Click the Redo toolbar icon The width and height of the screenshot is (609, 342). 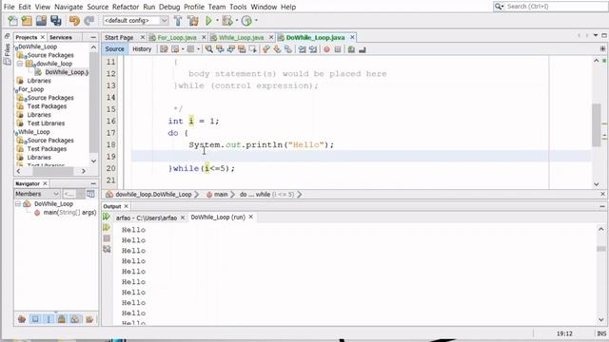pos(88,21)
